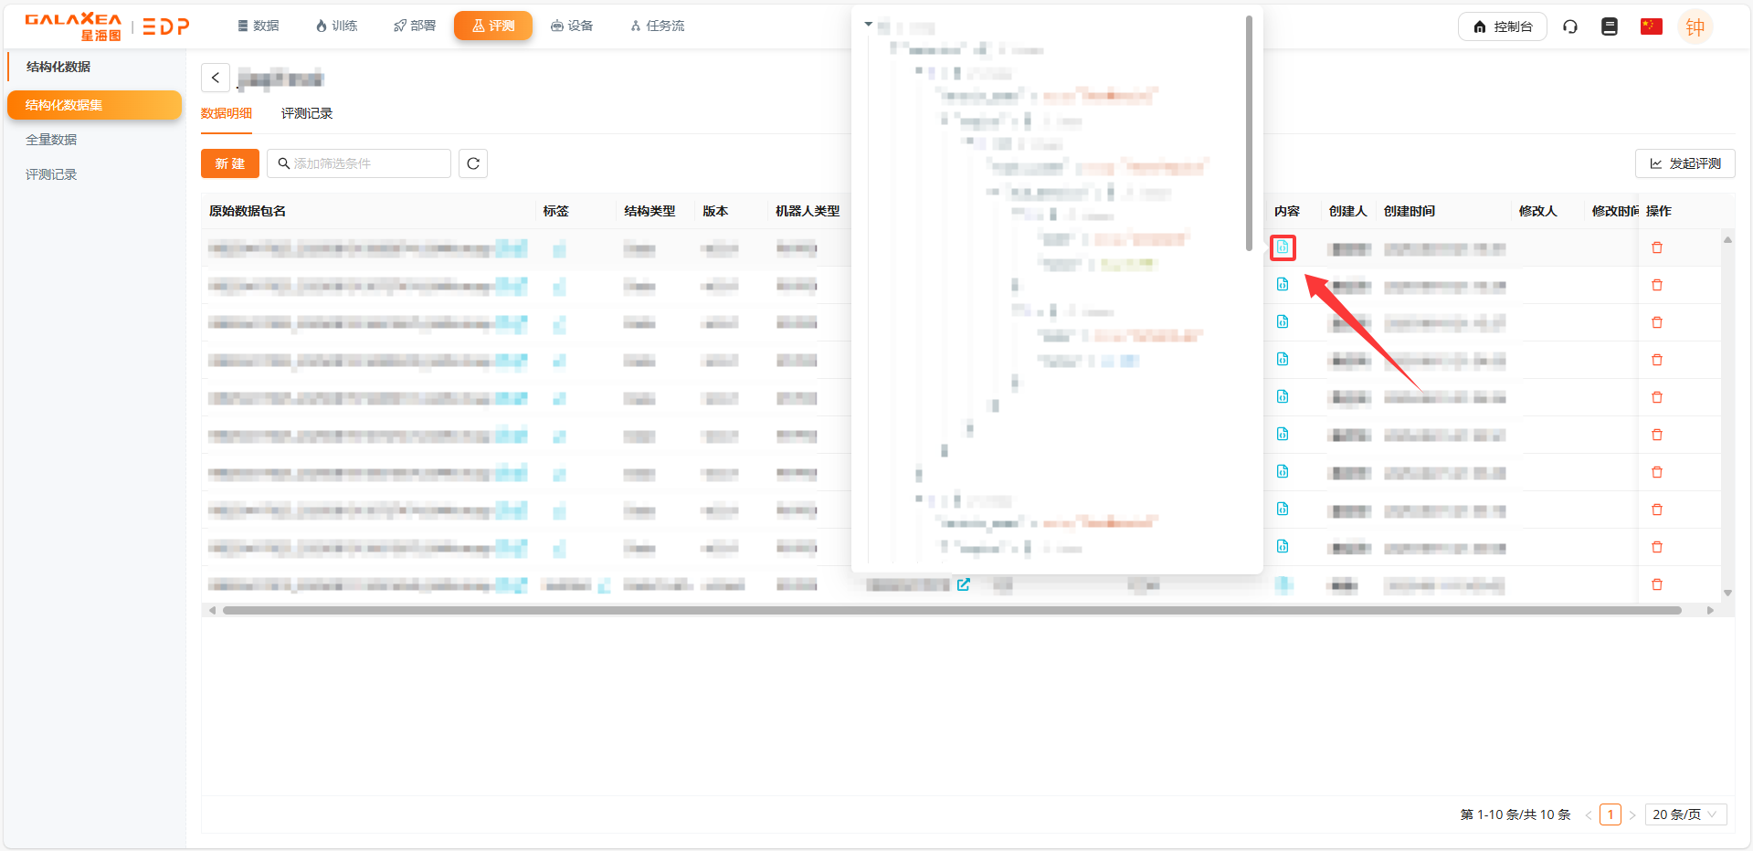Open the 训练 top menu
The width and height of the screenshot is (1753, 851).
click(336, 26)
